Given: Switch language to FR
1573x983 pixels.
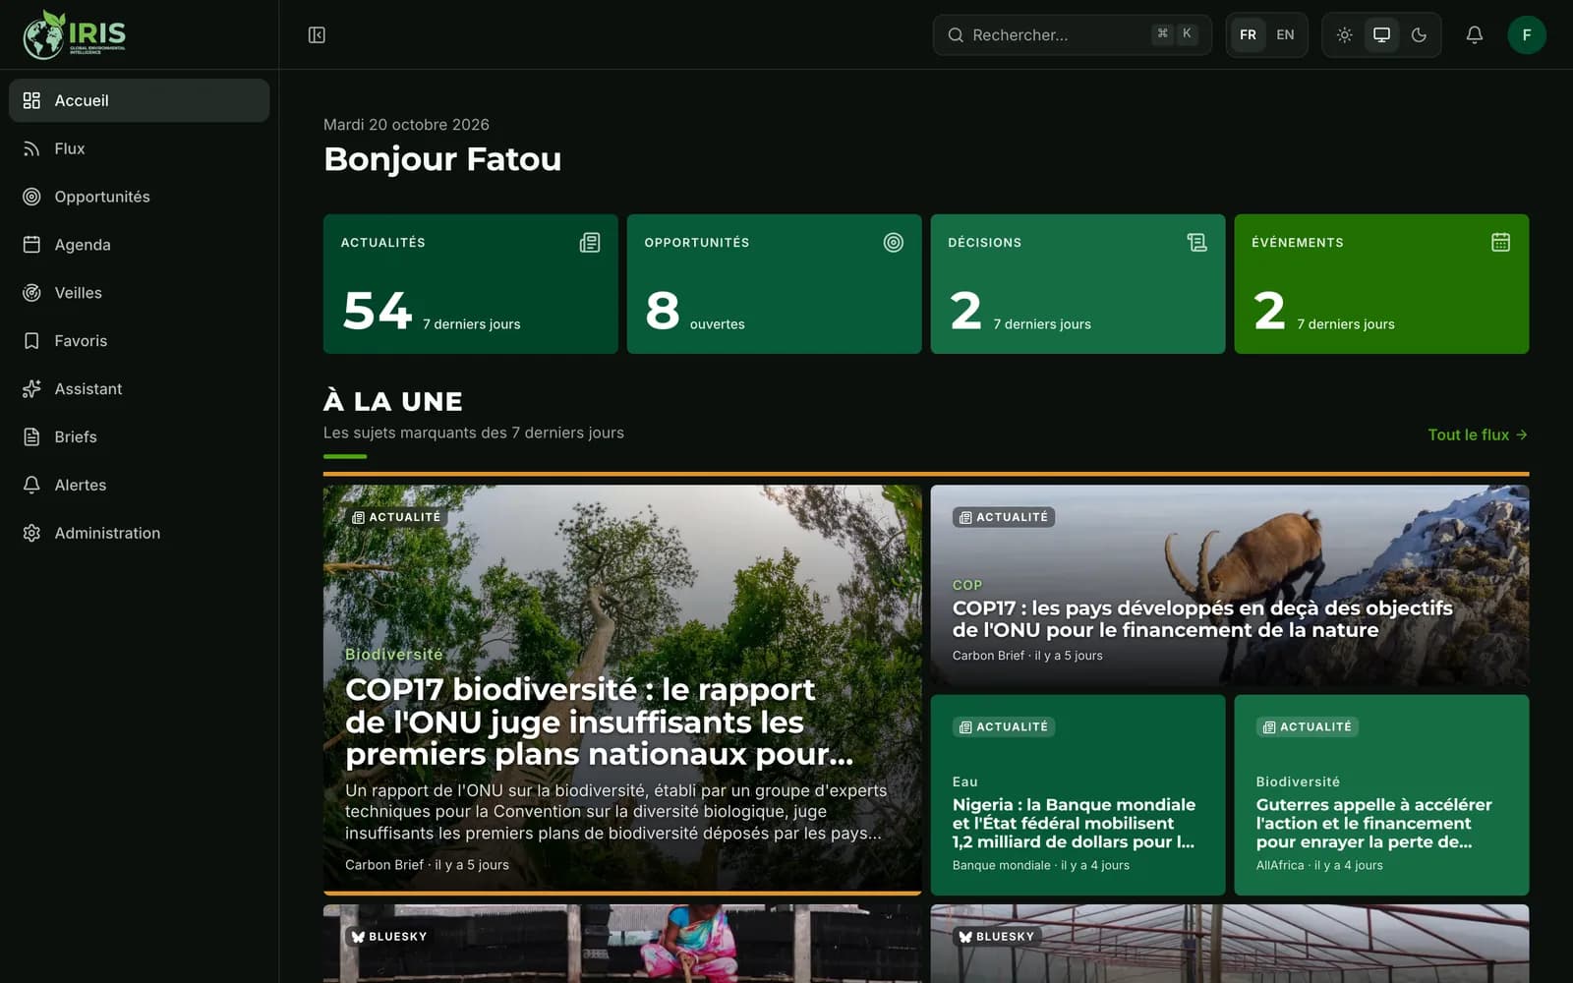Looking at the screenshot, I should pyautogui.click(x=1248, y=35).
